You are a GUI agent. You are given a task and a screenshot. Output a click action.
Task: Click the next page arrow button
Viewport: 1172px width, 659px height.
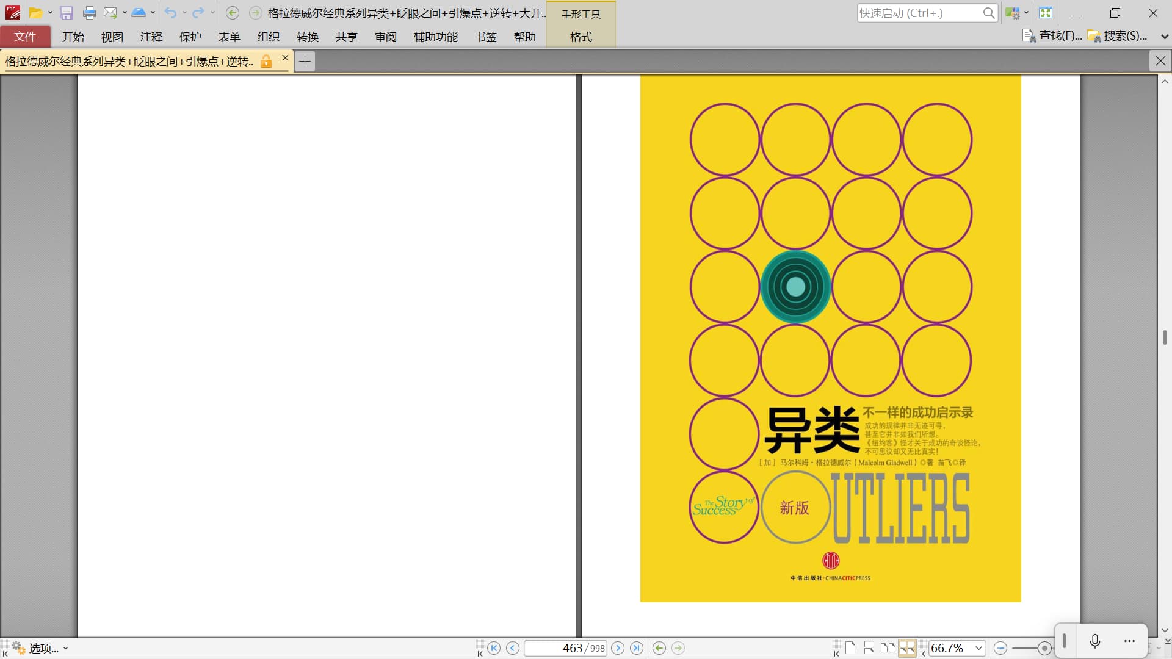pos(618,648)
